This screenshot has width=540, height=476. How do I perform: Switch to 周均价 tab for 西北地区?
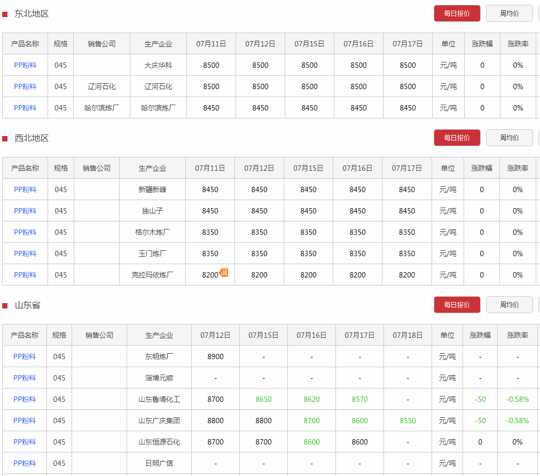pos(510,138)
